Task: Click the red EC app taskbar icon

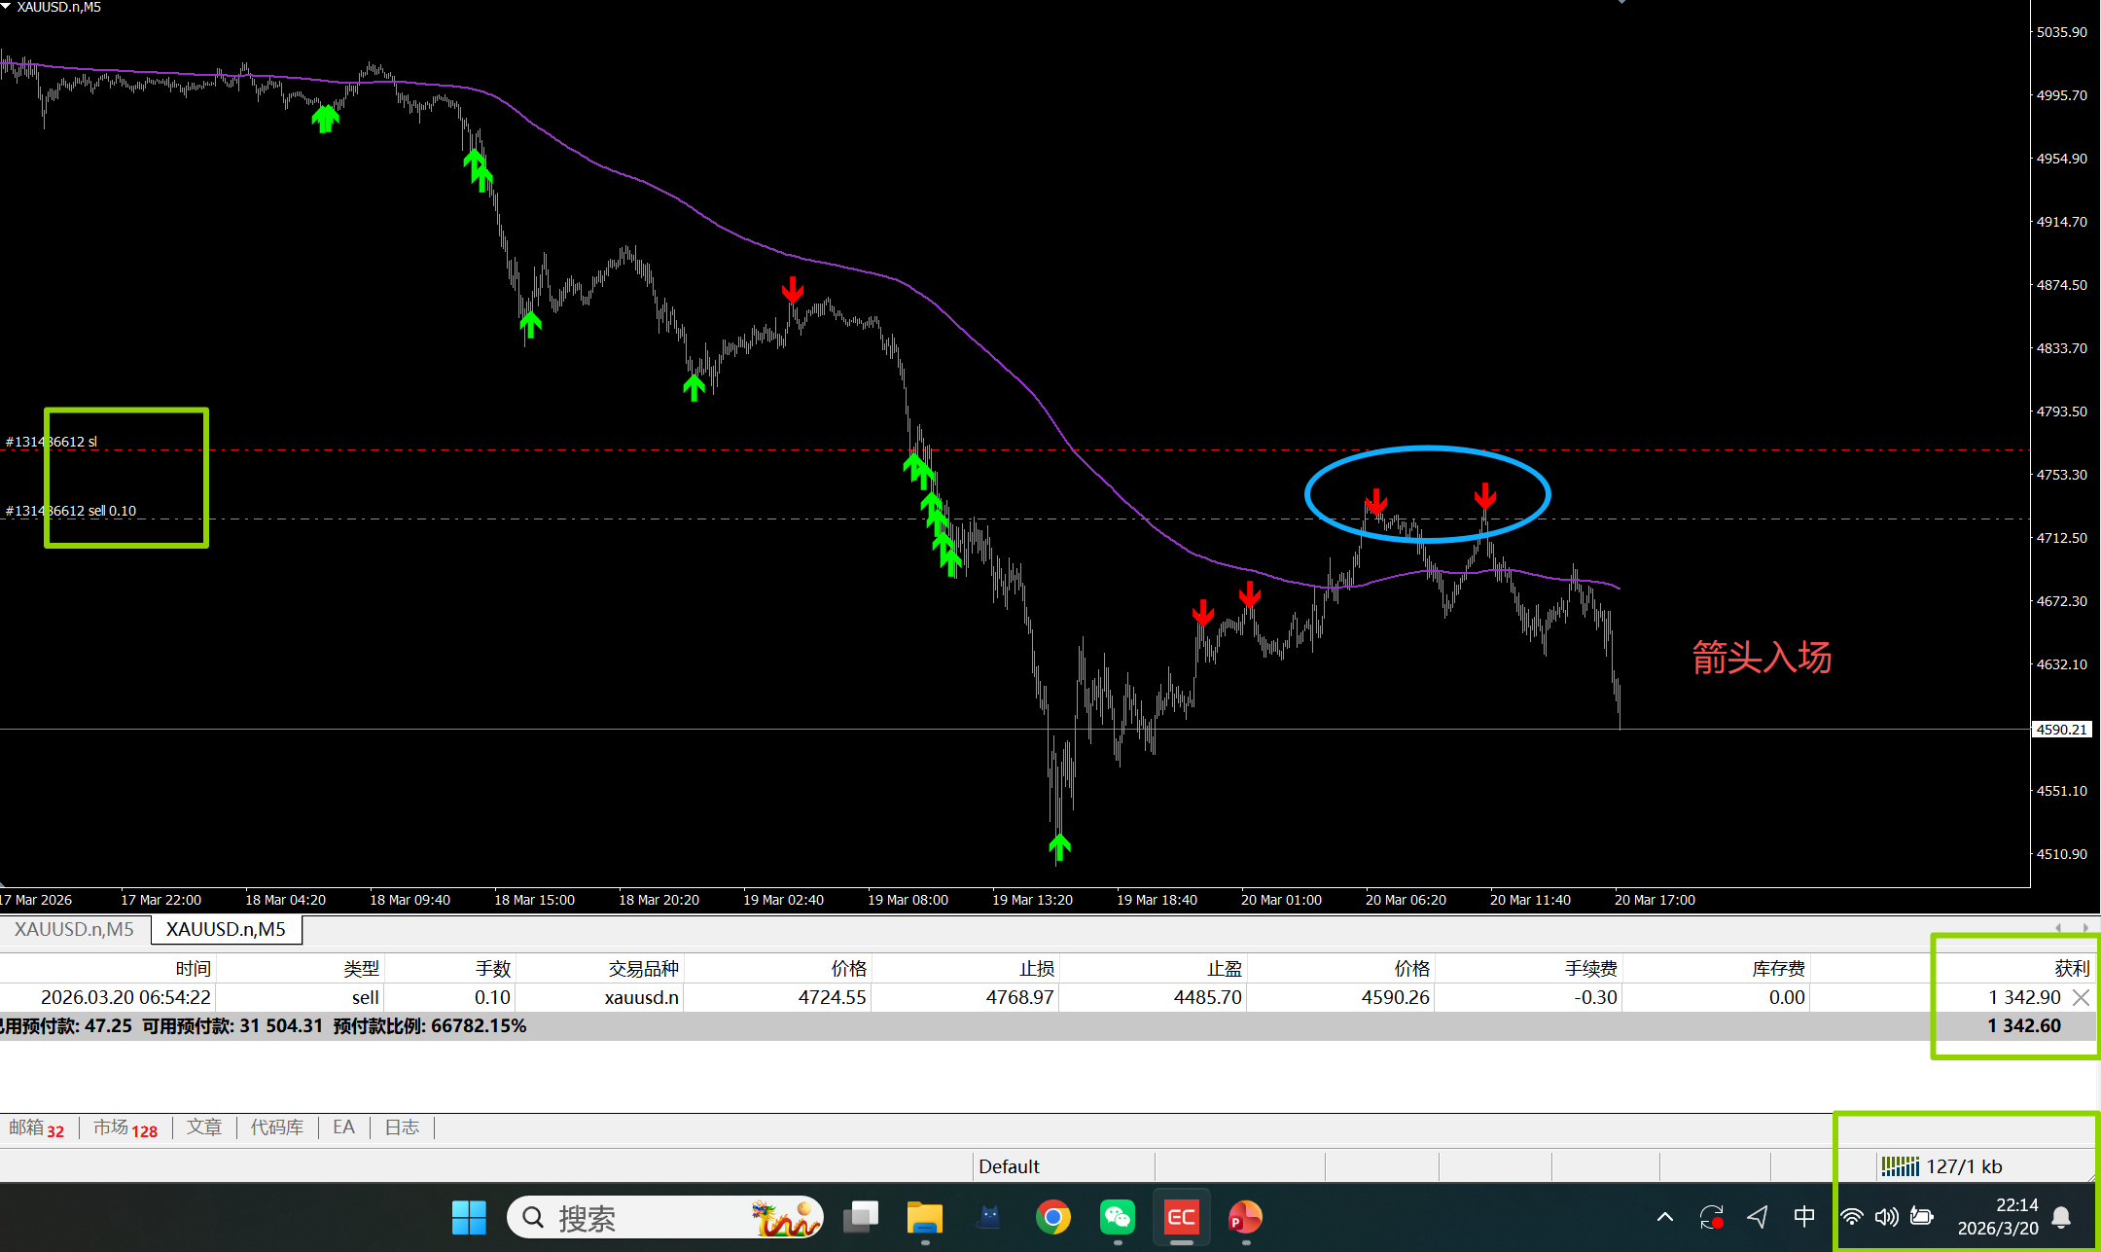Action: pyautogui.click(x=1181, y=1217)
